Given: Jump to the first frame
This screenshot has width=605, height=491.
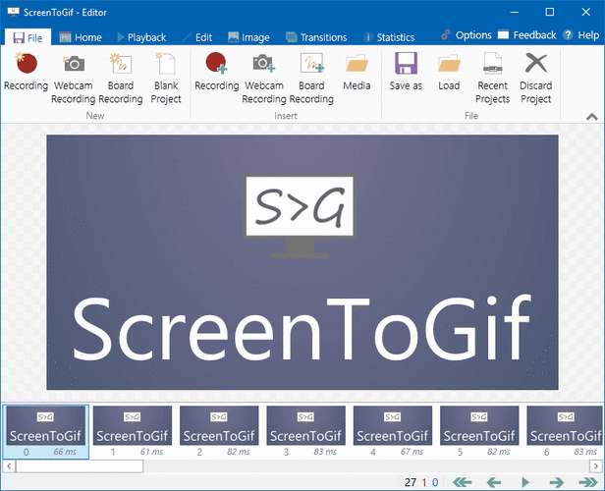Looking at the screenshot, I should tap(462, 482).
